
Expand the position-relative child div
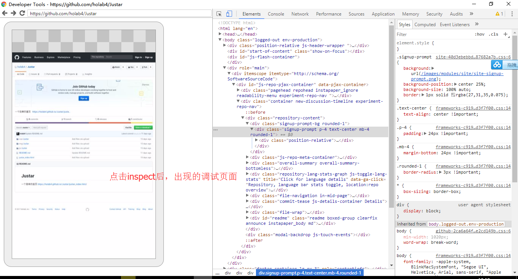click(x=257, y=140)
